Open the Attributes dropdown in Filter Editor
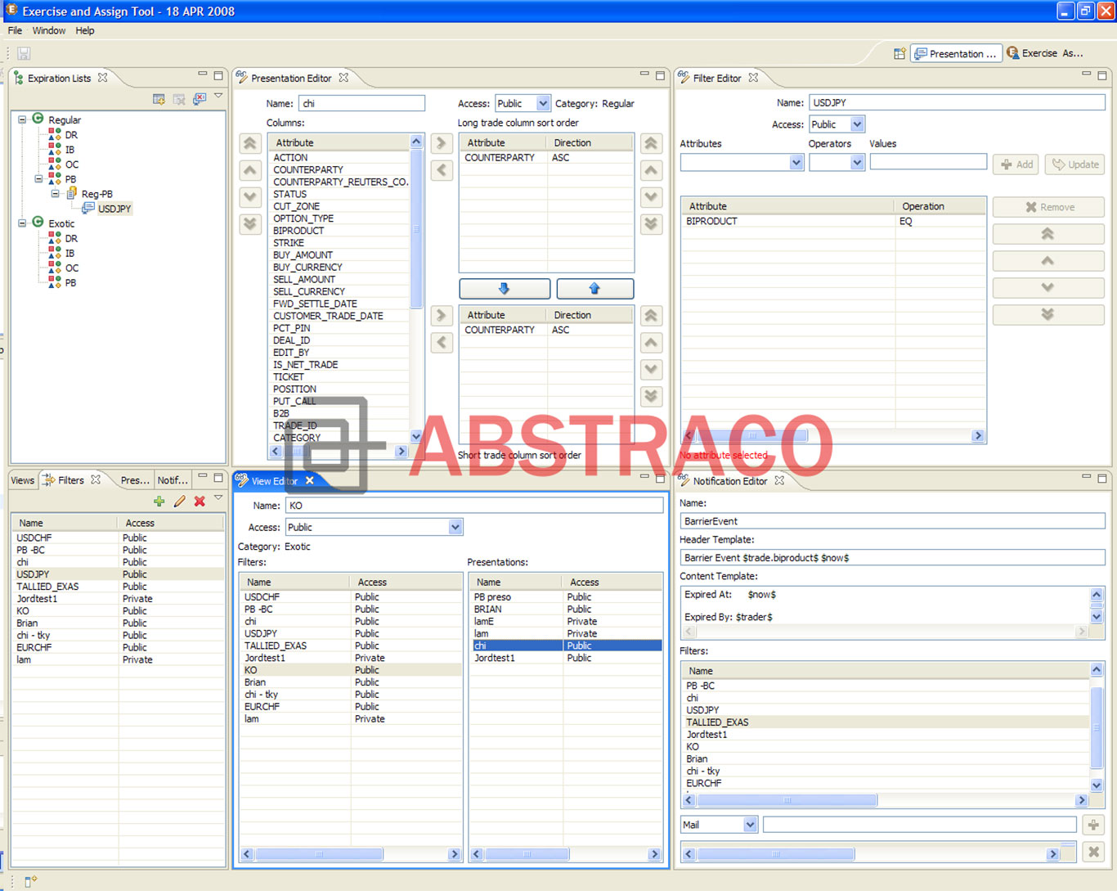Viewport: 1117px width, 891px height. tap(796, 162)
